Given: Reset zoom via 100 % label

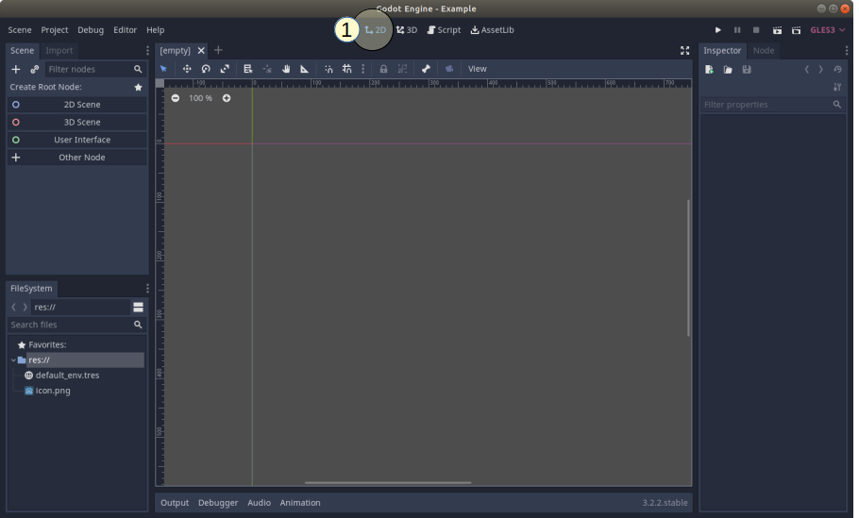Looking at the screenshot, I should 200,98.
